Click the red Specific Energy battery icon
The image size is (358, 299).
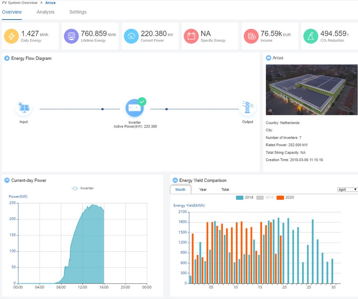[191, 36]
